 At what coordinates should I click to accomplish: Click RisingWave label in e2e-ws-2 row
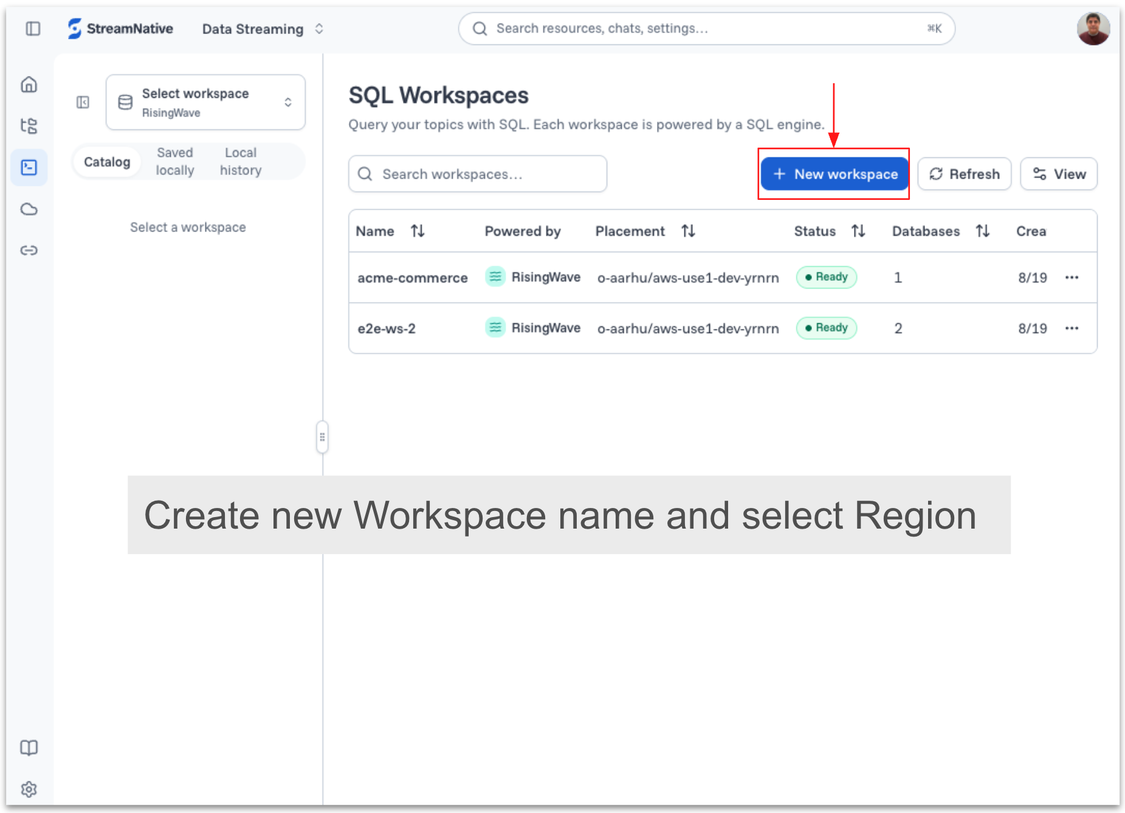(546, 328)
